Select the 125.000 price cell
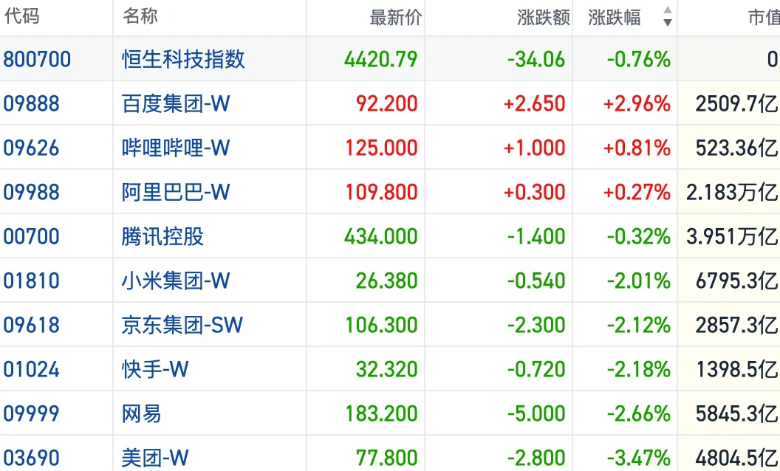 click(382, 148)
